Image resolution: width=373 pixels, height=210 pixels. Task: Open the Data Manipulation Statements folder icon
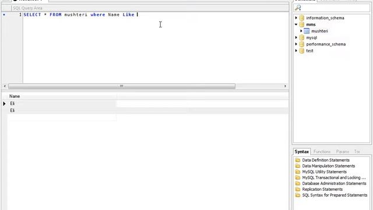tap(298, 166)
